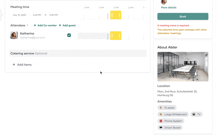Viewport: 219px width, 135px height.
Task: Open the 4:45 PM start time selector
Action: [x=37, y=15]
